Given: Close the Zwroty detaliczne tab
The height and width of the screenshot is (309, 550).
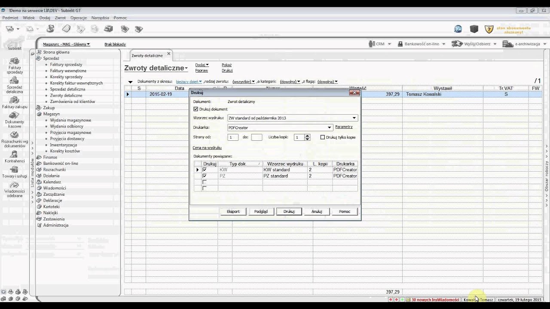Looking at the screenshot, I should (x=169, y=54).
